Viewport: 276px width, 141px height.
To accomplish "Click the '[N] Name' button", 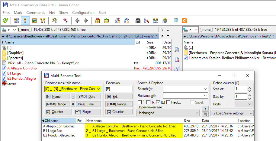I will click(57, 96).
